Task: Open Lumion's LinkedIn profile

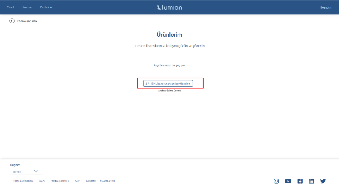Action: coord(311,181)
